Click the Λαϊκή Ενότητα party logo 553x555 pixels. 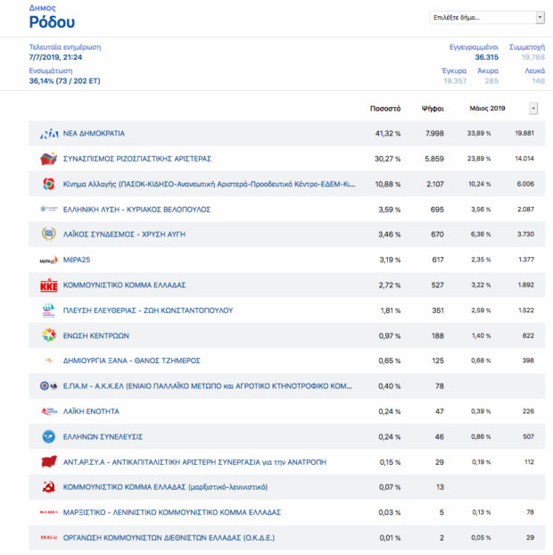[x=49, y=411]
